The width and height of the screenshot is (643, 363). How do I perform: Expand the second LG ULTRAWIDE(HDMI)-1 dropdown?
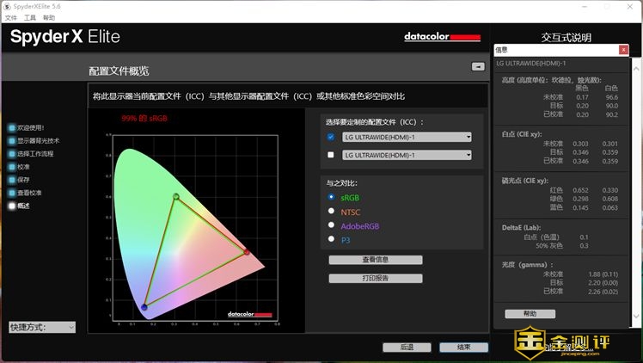(x=407, y=155)
